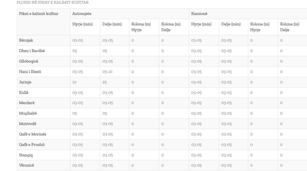307x171 pixels.
Task: Select the Qafë e Morinës row label
Action: [33, 134]
